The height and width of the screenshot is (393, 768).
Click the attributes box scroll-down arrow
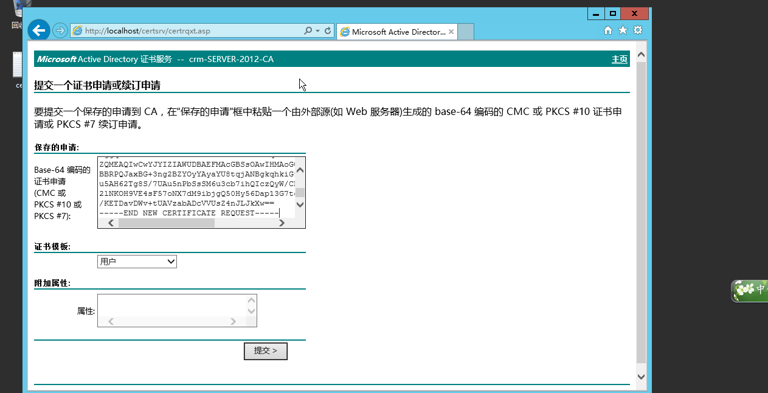251,311
